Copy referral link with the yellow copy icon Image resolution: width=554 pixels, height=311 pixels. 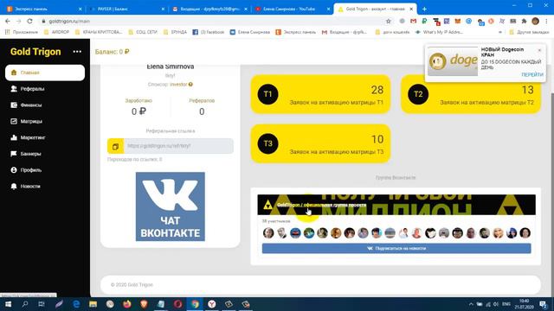tap(115, 146)
